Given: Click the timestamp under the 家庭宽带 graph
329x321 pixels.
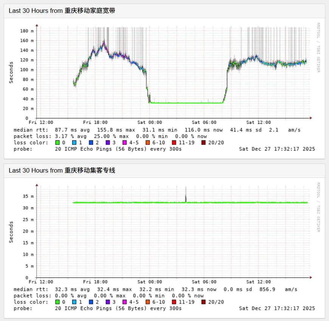Looking at the screenshot, I should (277, 149).
